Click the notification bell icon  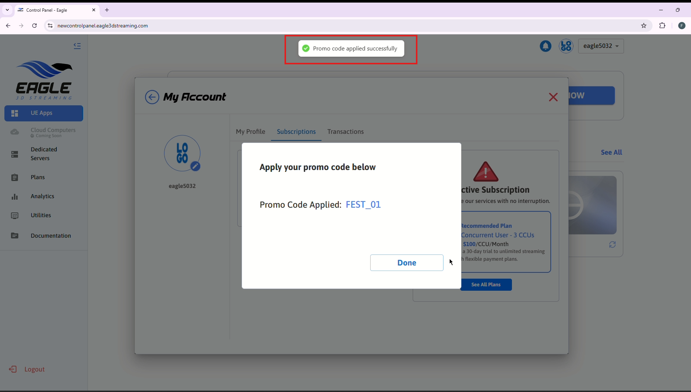[x=545, y=46]
